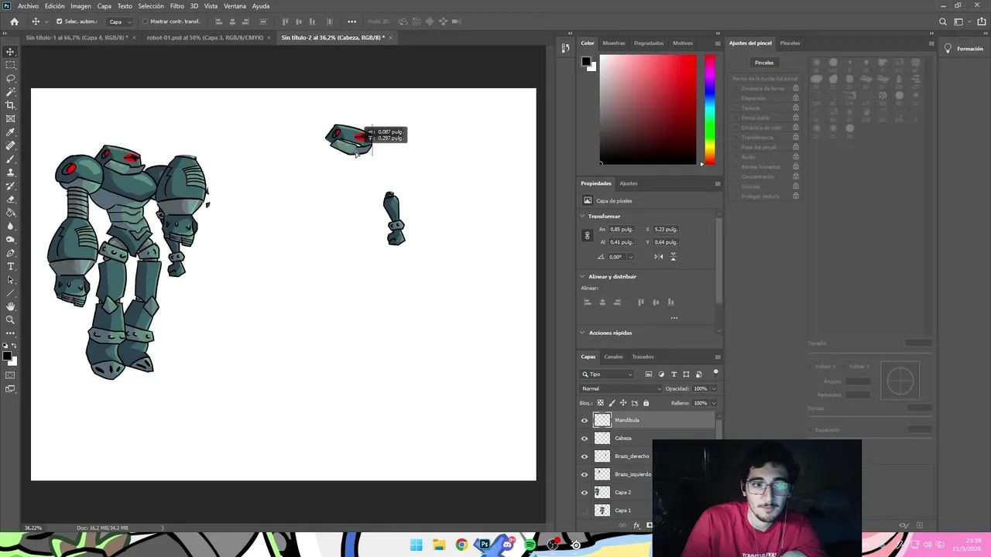The image size is (991, 557).
Task: Open the Opacidad slider dropdown arrow
Action: [713, 388]
